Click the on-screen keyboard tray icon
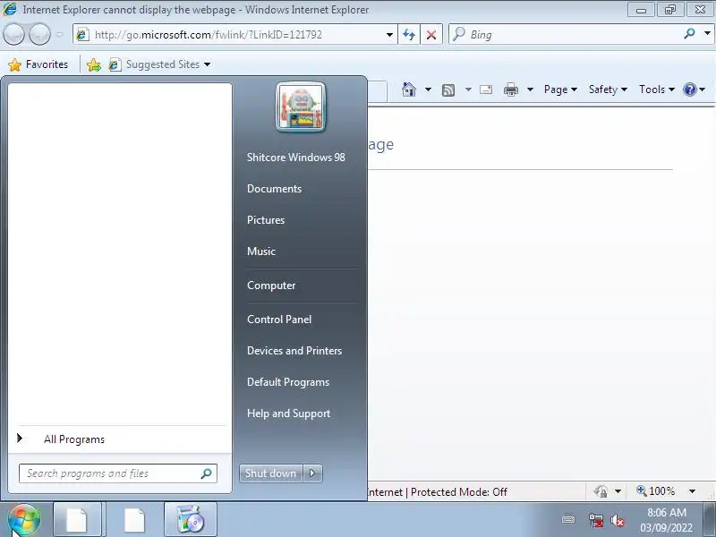 tap(568, 519)
